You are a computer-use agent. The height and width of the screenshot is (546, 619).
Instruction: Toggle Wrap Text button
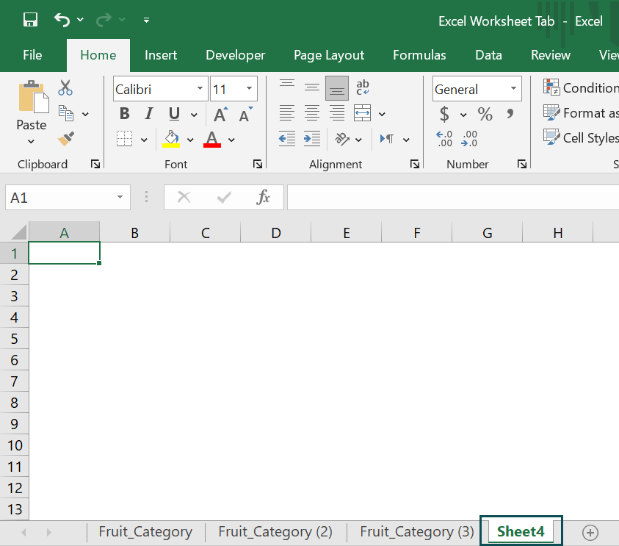point(363,88)
